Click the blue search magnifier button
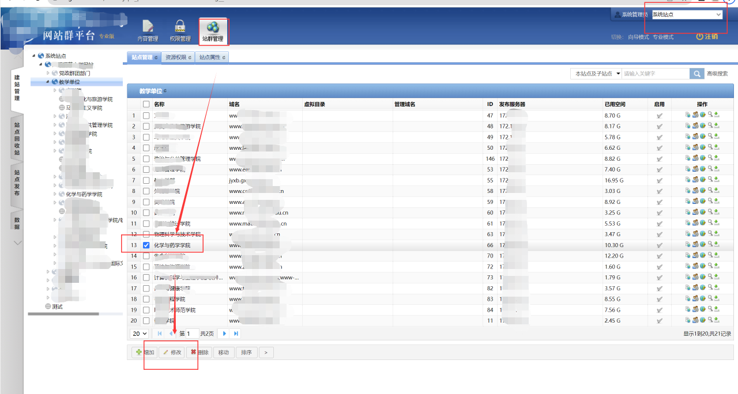 point(697,74)
